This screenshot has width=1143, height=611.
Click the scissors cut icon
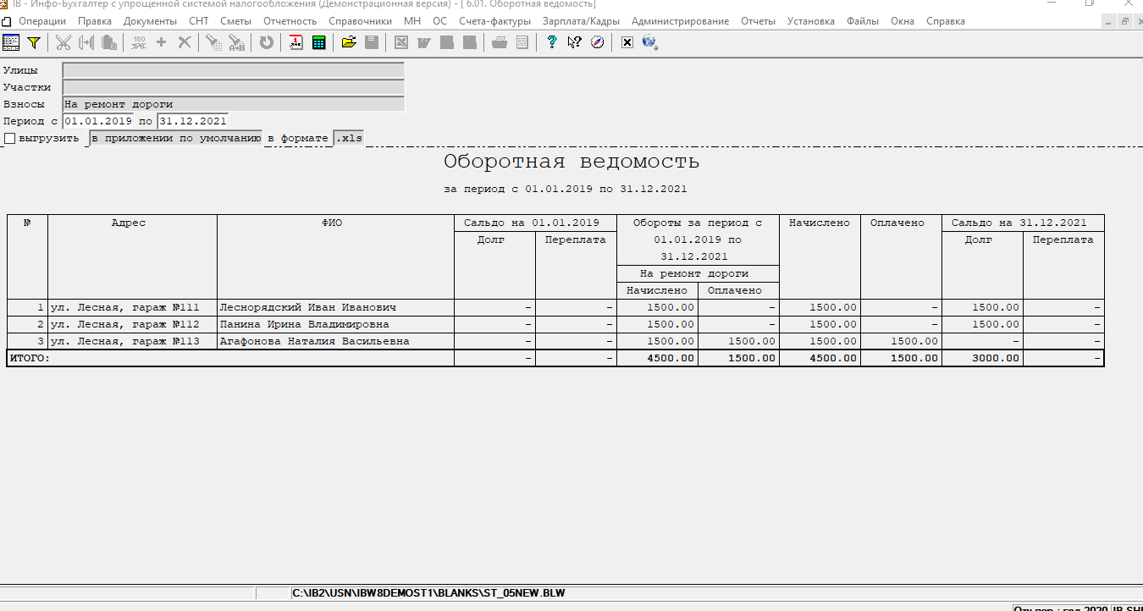coord(63,41)
